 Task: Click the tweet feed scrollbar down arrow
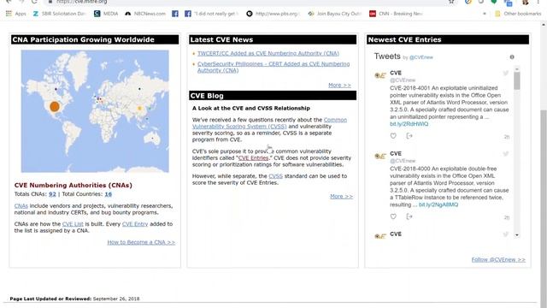(517, 235)
